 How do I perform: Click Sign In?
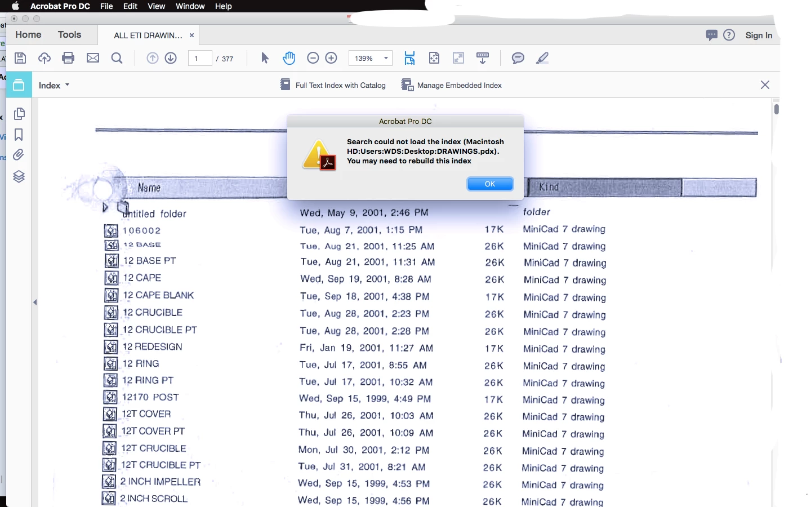pyautogui.click(x=759, y=35)
